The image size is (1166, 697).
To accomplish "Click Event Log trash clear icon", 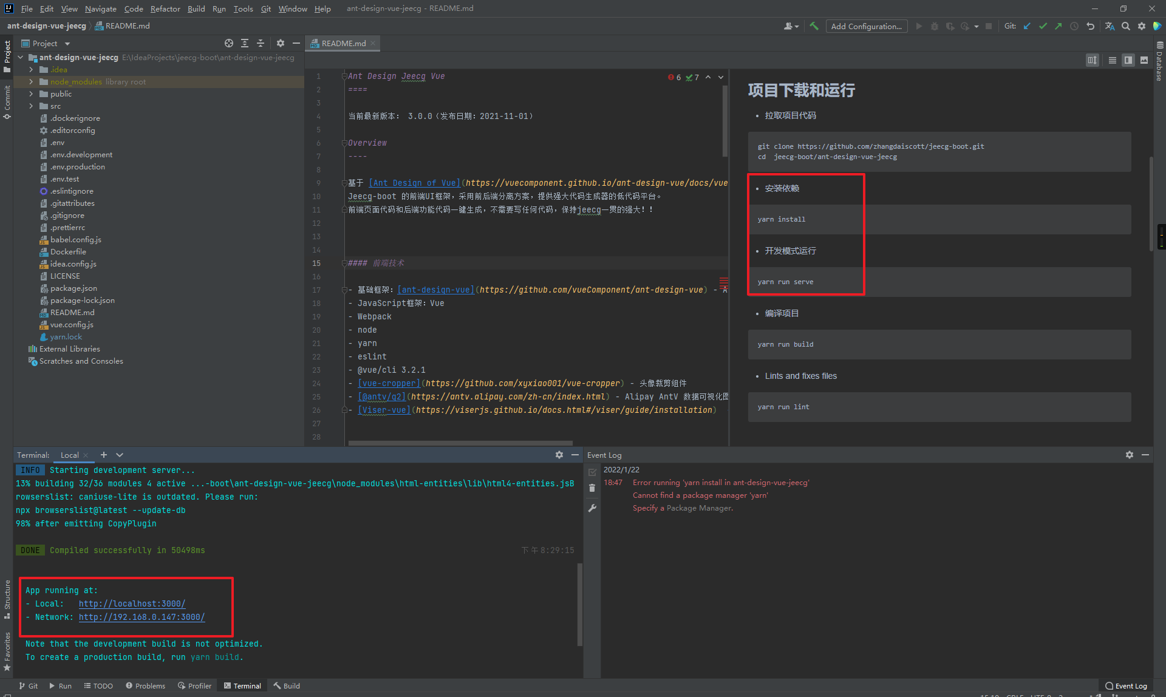I will pos(592,488).
